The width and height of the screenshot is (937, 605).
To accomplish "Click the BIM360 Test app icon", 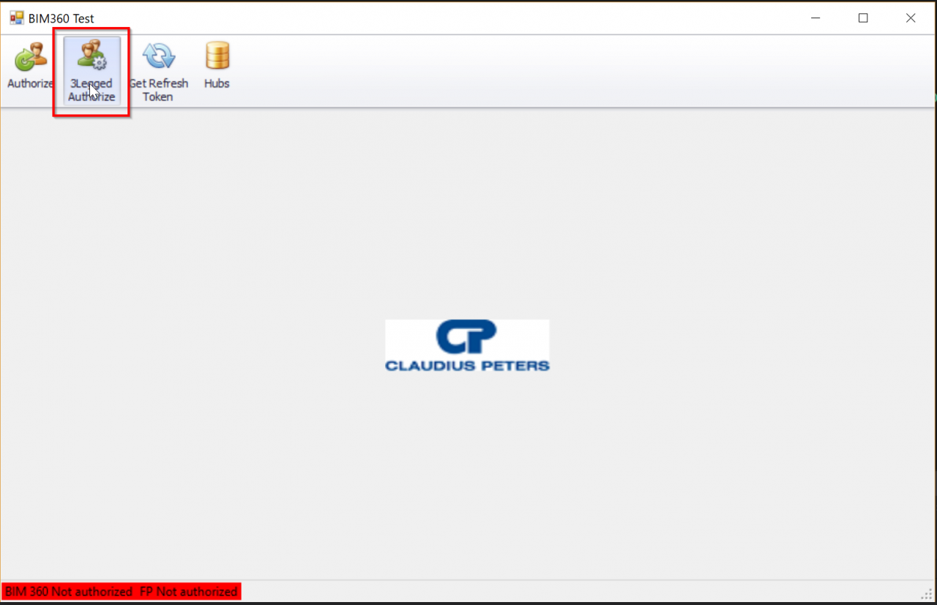I will pyautogui.click(x=17, y=18).
